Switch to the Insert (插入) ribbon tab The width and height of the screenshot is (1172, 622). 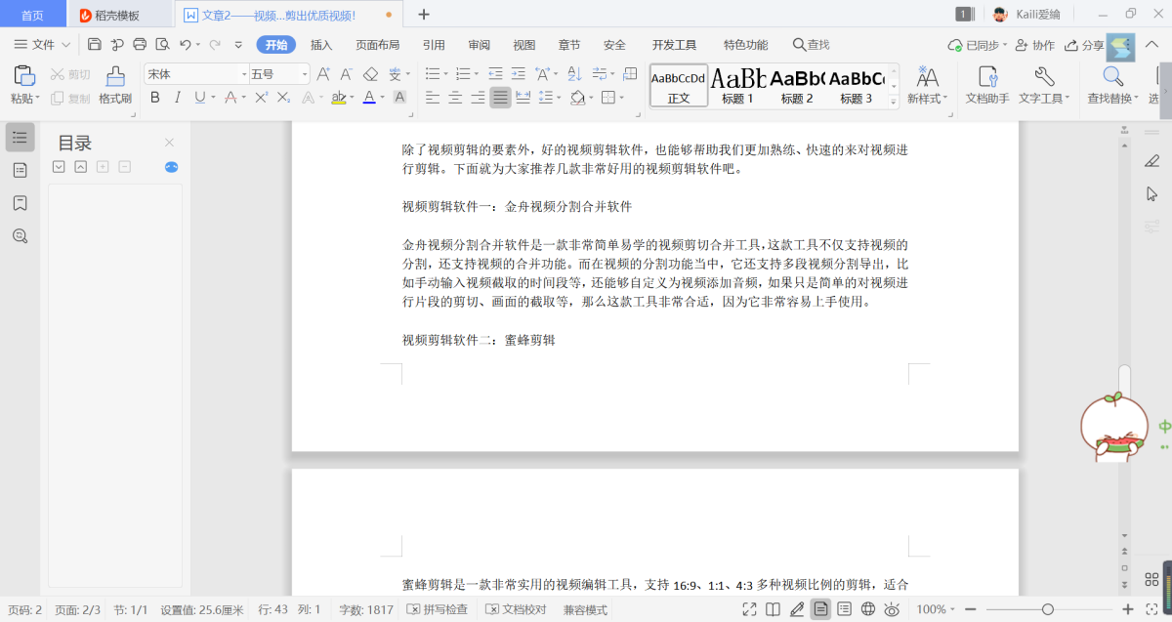tap(321, 45)
